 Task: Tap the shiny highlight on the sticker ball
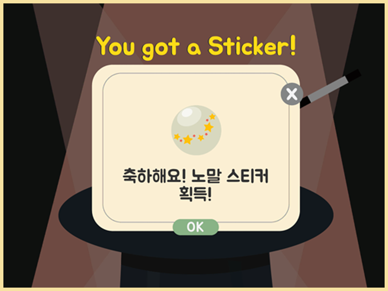pos(187,113)
